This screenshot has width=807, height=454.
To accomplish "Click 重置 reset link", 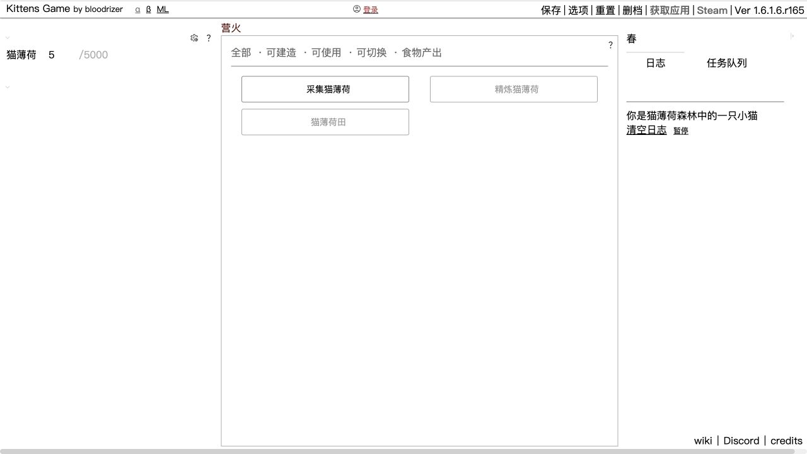I will [605, 10].
